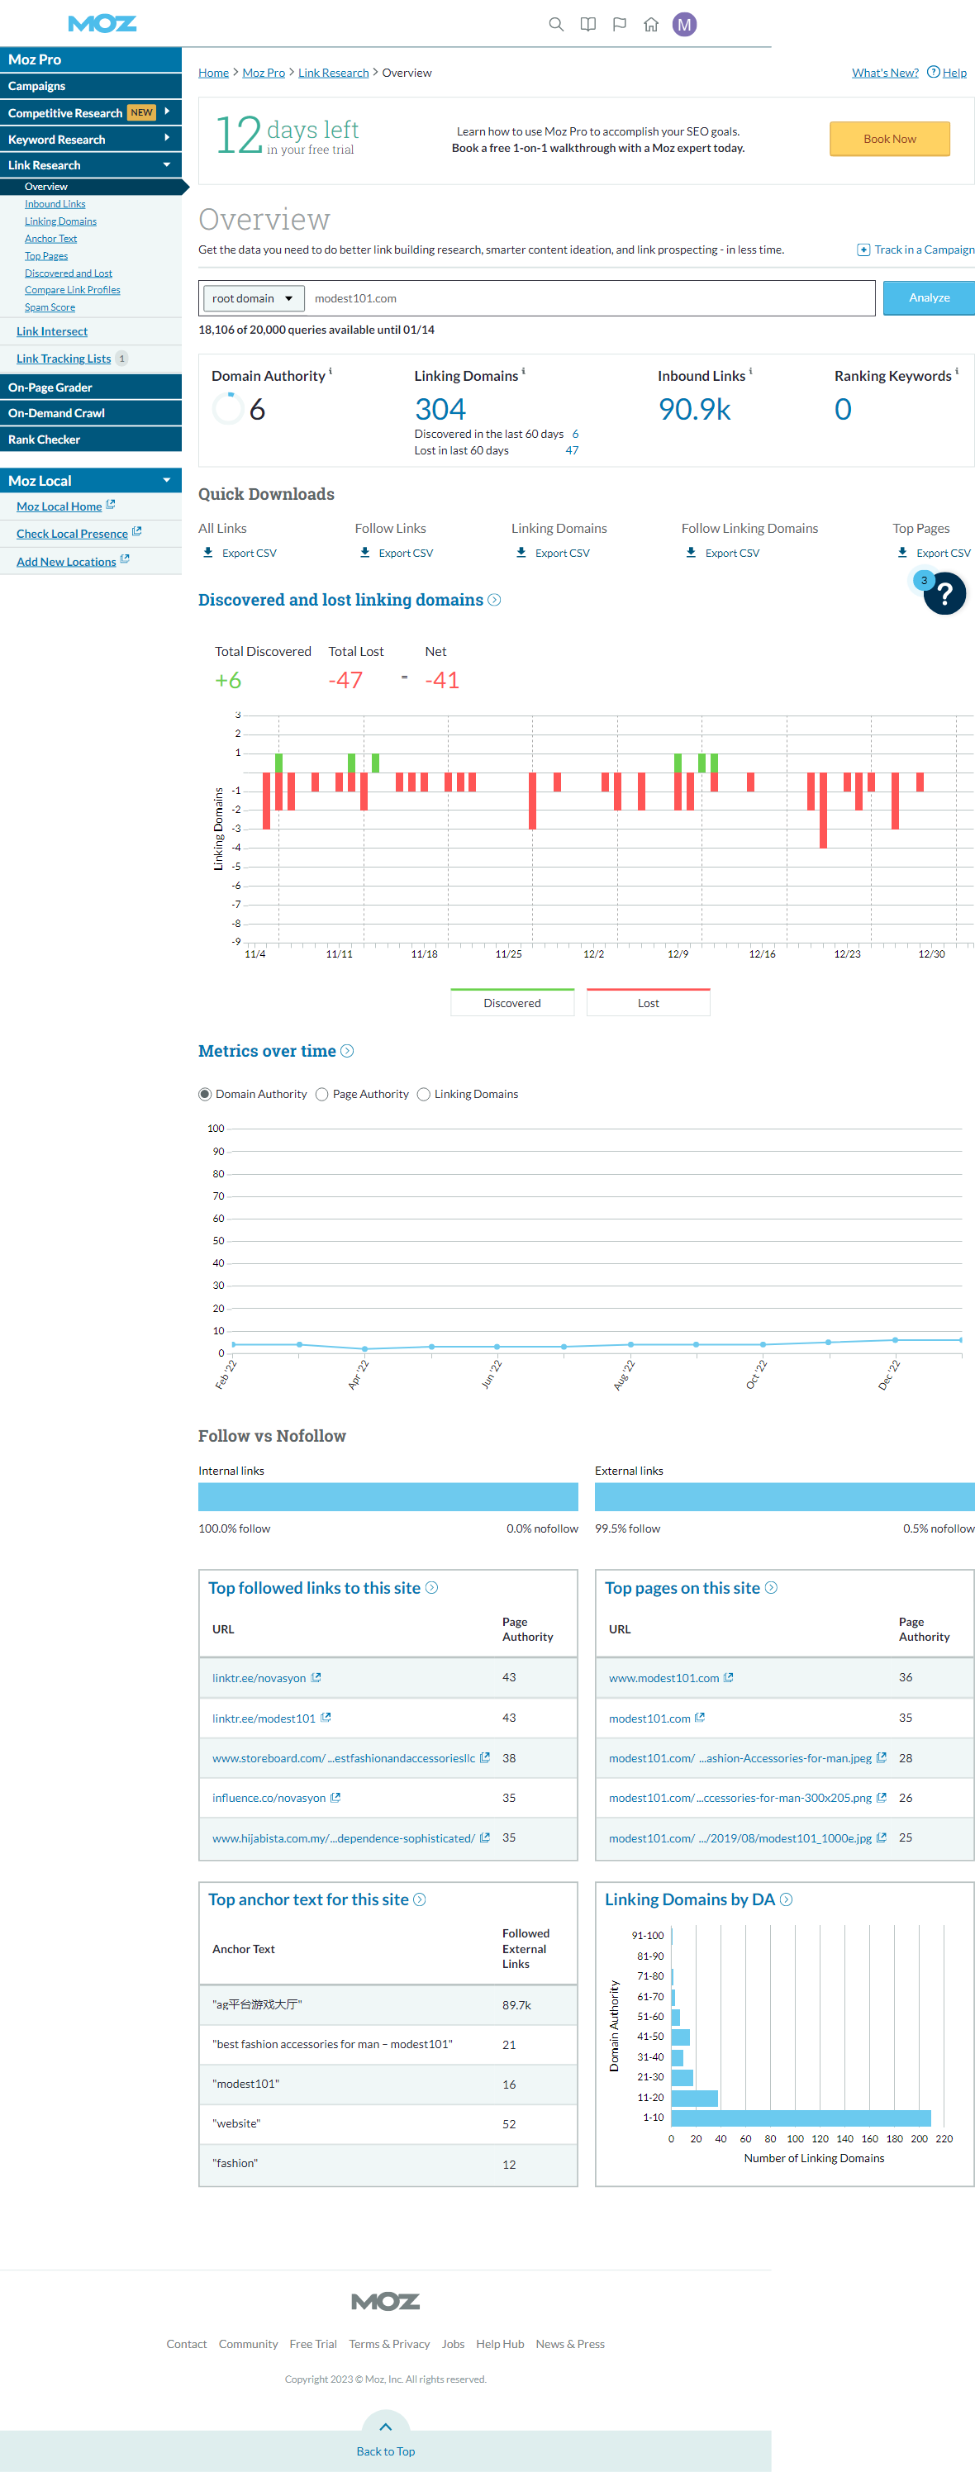975x2472 pixels.
Task: Open info icon beside Discovered and lost heading
Action: point(494,600)
